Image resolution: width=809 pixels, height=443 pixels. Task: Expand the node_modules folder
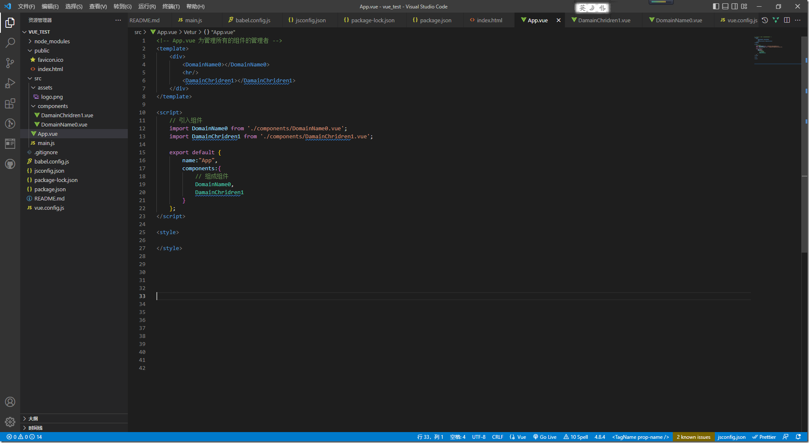click(x=30, y=41)
